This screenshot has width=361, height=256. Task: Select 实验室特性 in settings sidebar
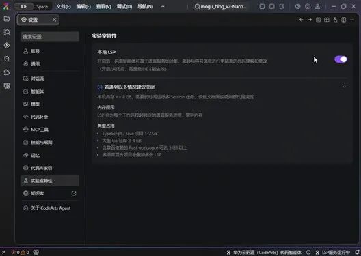pos(50,181)
